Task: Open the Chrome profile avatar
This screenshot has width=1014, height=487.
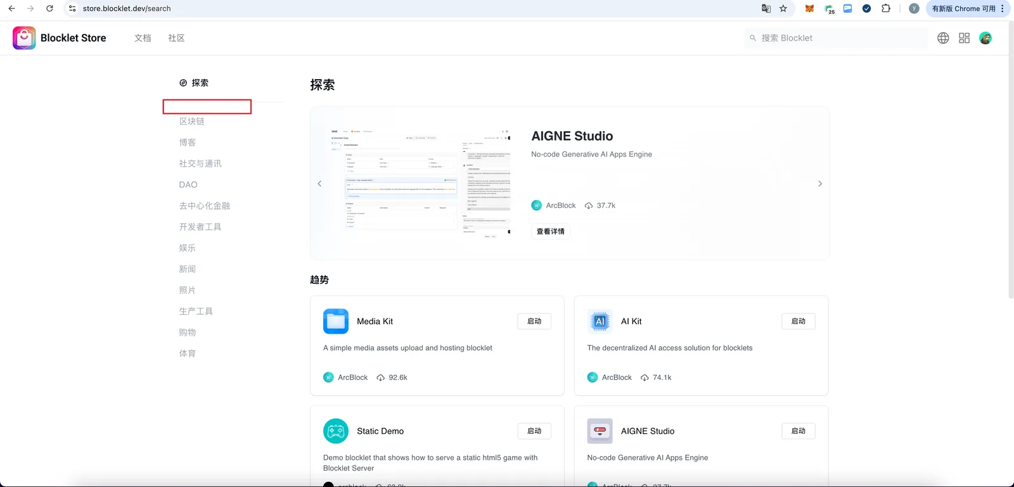Action: [x=914, y=9]
